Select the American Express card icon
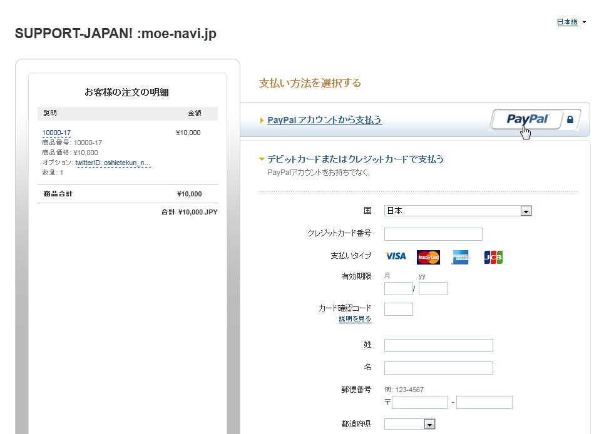609x434 pixels. click(x=461, y=257)
